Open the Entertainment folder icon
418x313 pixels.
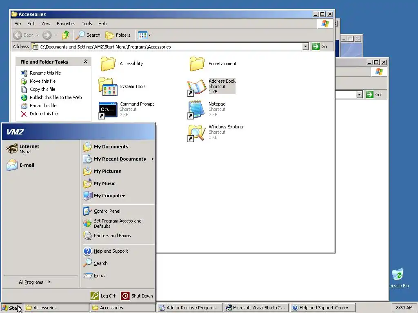(x=197, y=64)
